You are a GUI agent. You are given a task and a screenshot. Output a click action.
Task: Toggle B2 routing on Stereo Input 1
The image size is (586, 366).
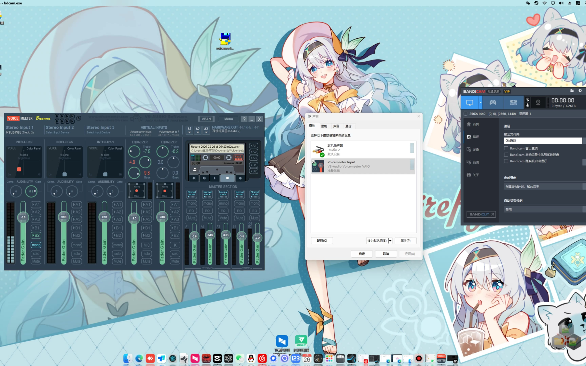[36, 235]
